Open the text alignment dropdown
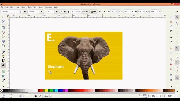180x101 pixels. click(x=93, y=12)
